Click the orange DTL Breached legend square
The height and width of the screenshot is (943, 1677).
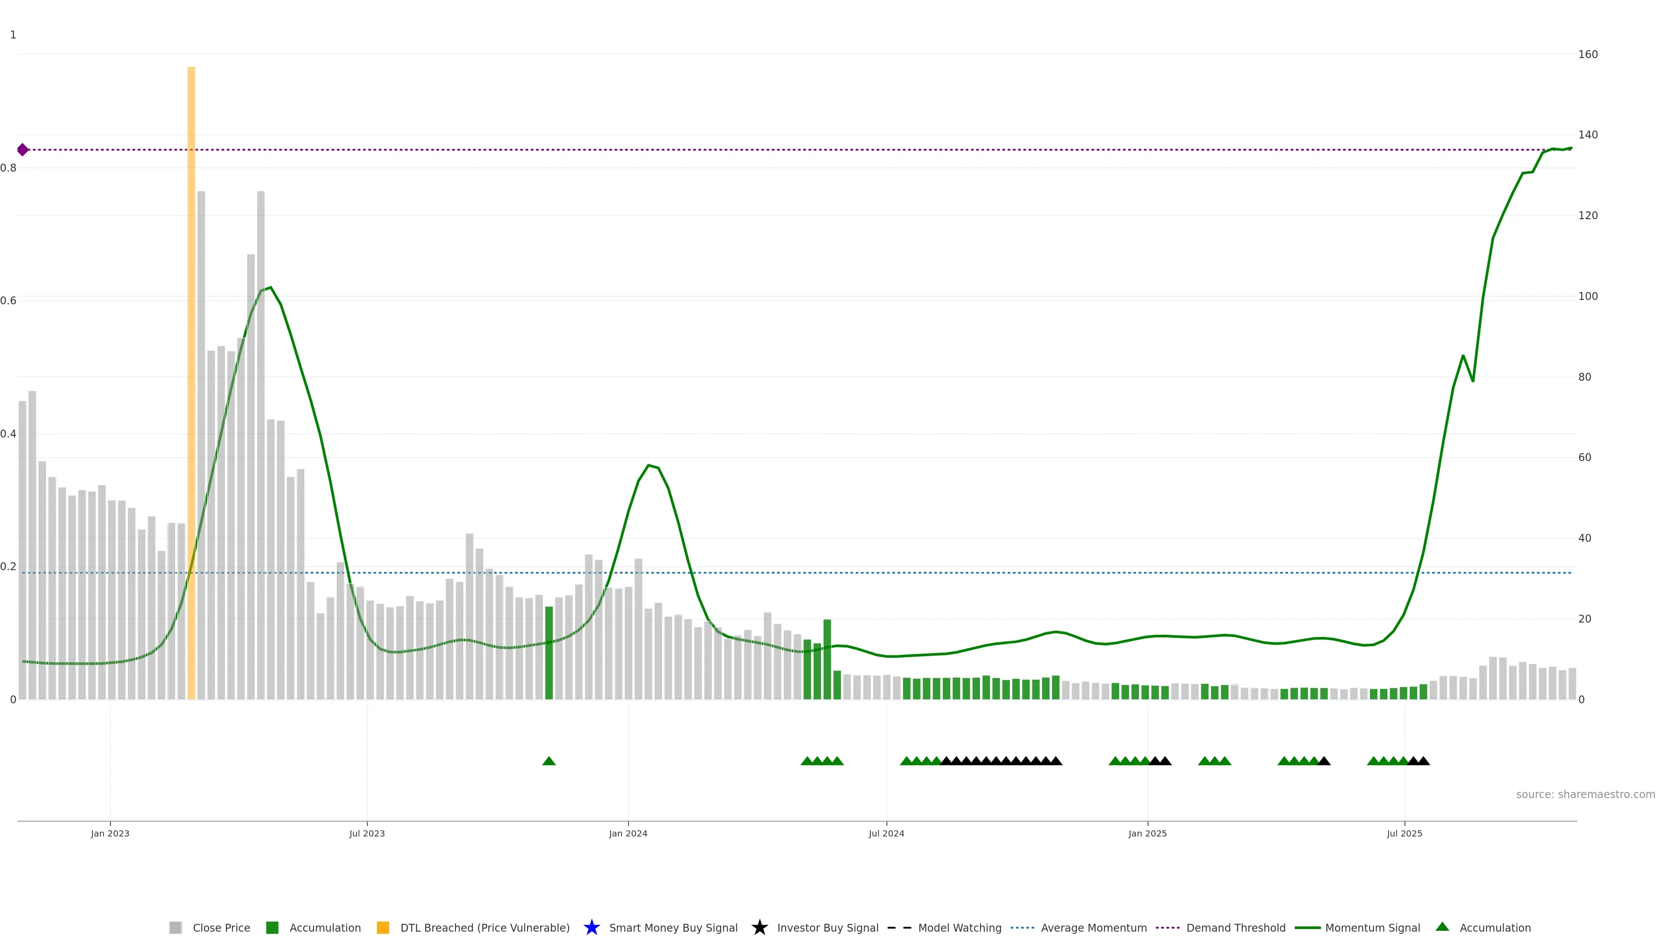click(x=383, y=927)
